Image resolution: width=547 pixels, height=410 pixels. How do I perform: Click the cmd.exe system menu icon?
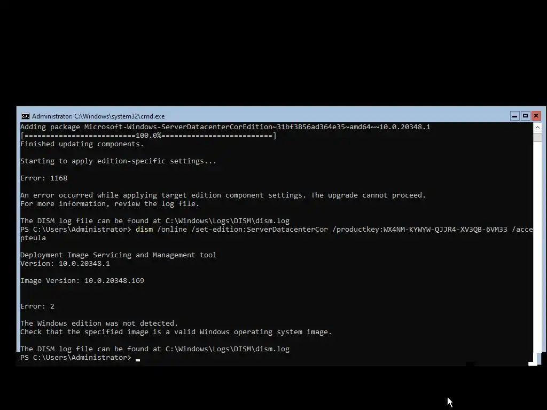click(x=26, y=116)
